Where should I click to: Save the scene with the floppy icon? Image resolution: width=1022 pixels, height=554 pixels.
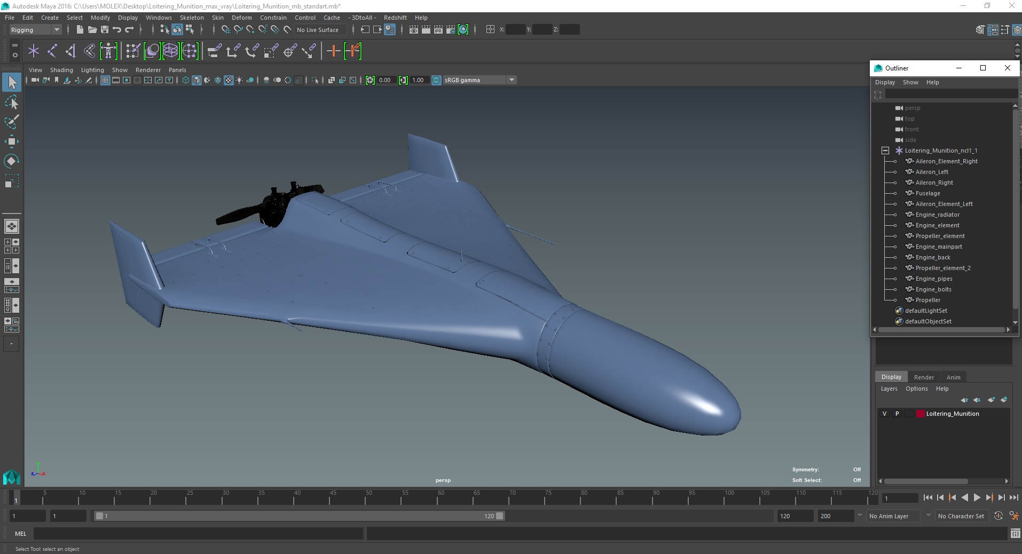(105, 30)
